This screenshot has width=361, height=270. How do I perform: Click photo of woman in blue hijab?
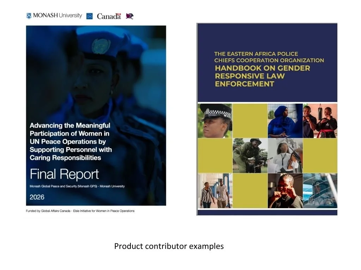coord(285,121)
